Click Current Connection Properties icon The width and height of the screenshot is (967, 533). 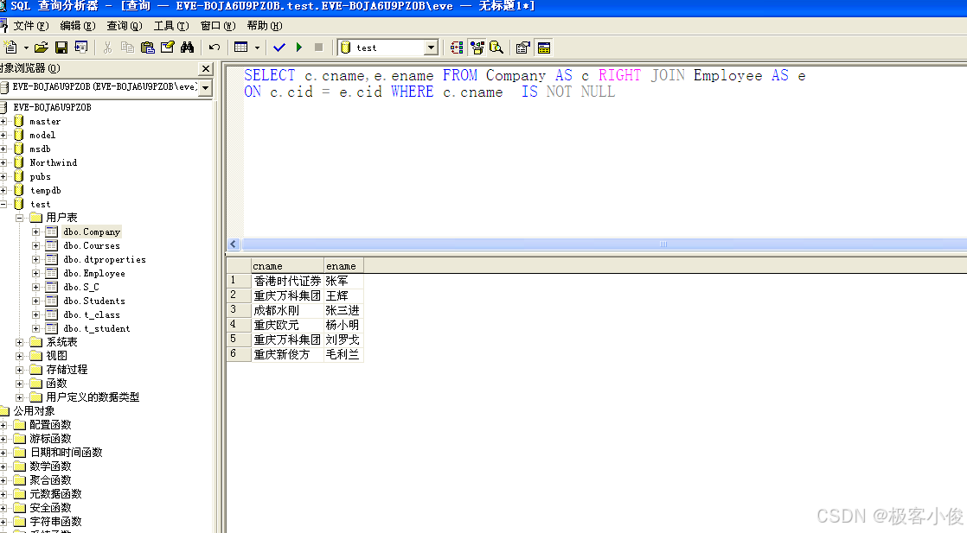click(x=523, y=48)
